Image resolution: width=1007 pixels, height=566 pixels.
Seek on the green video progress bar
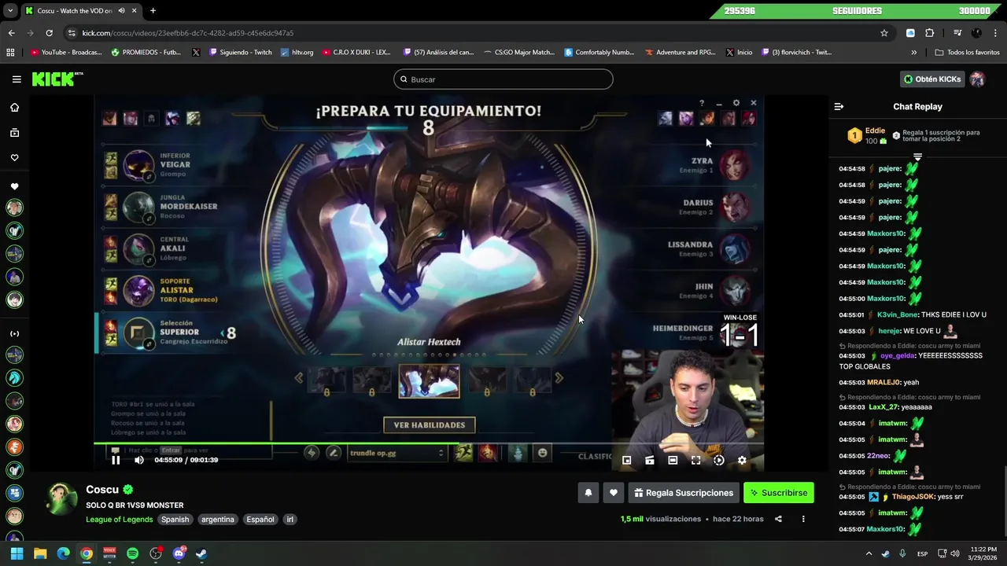(429, 443)
